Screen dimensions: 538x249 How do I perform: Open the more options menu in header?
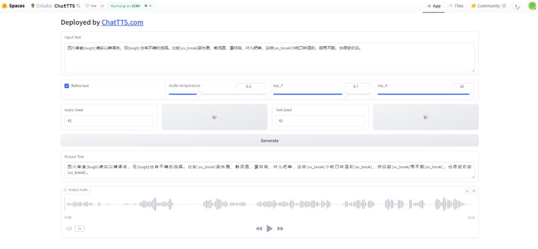pos(517,6)
